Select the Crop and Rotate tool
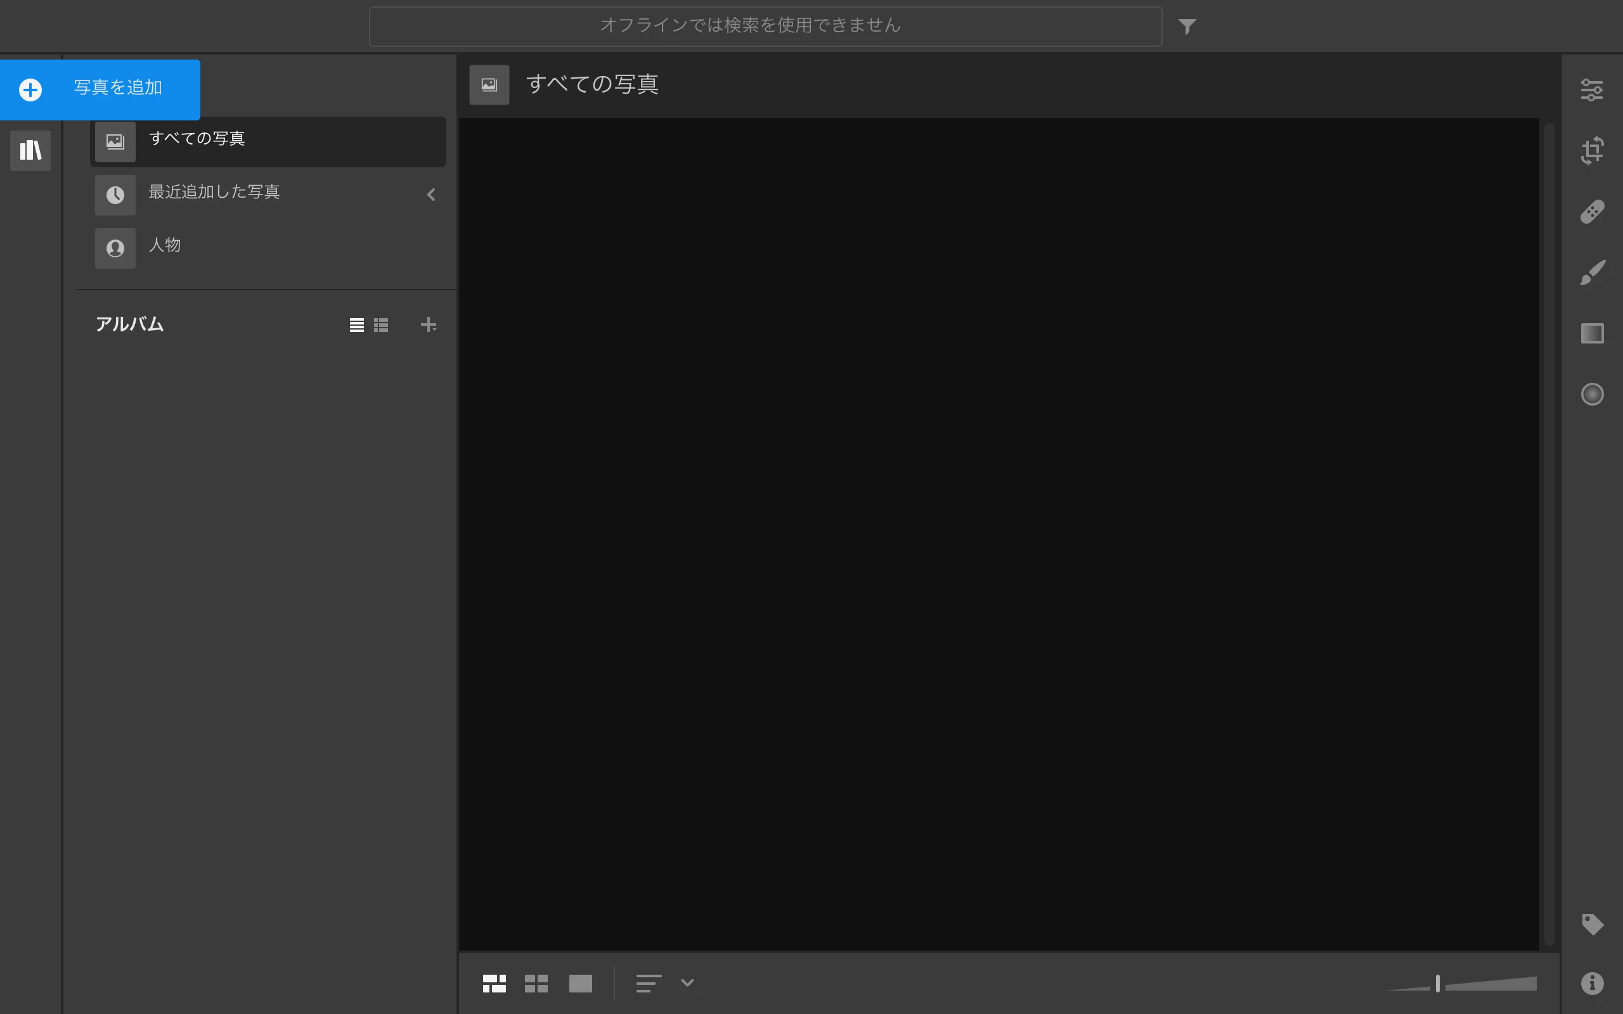Image resolution: width=1623 pixels, height=1014 pixels. (1591, 151)
